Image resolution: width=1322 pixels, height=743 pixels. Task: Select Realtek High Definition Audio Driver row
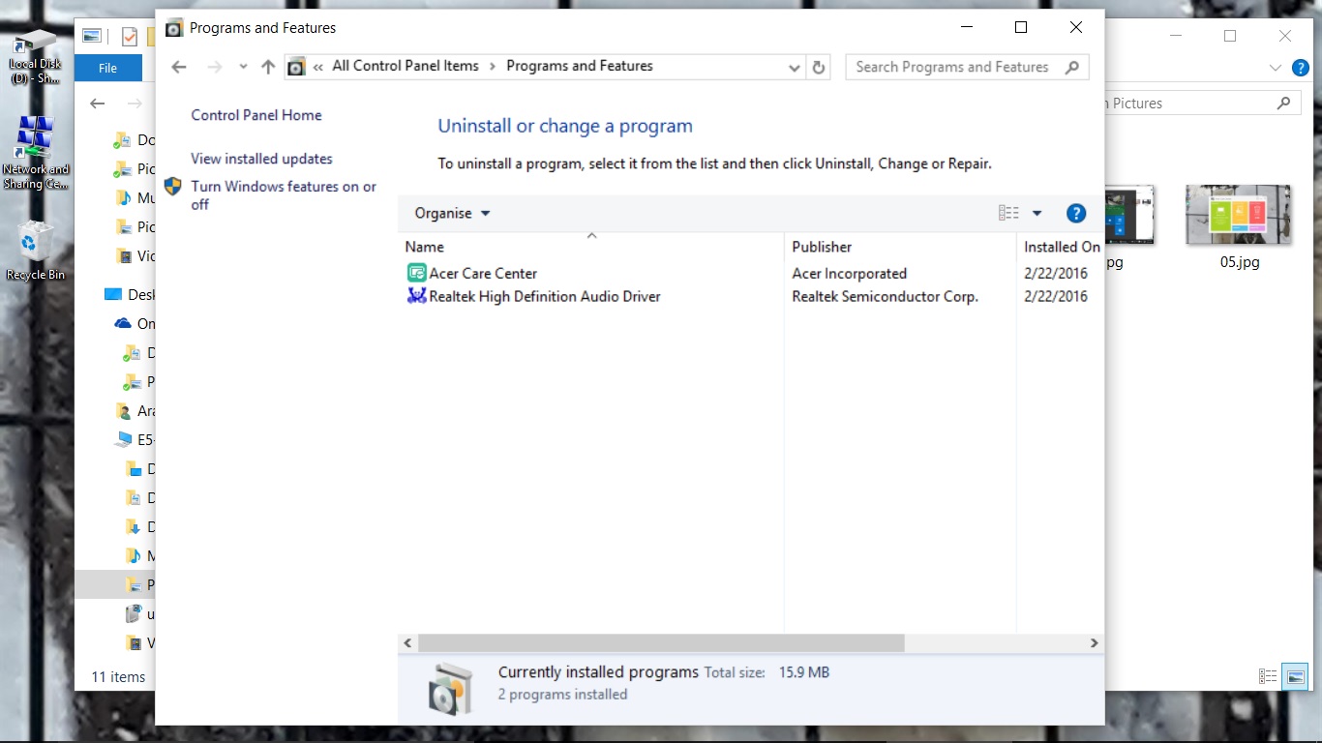coord(750,297)
